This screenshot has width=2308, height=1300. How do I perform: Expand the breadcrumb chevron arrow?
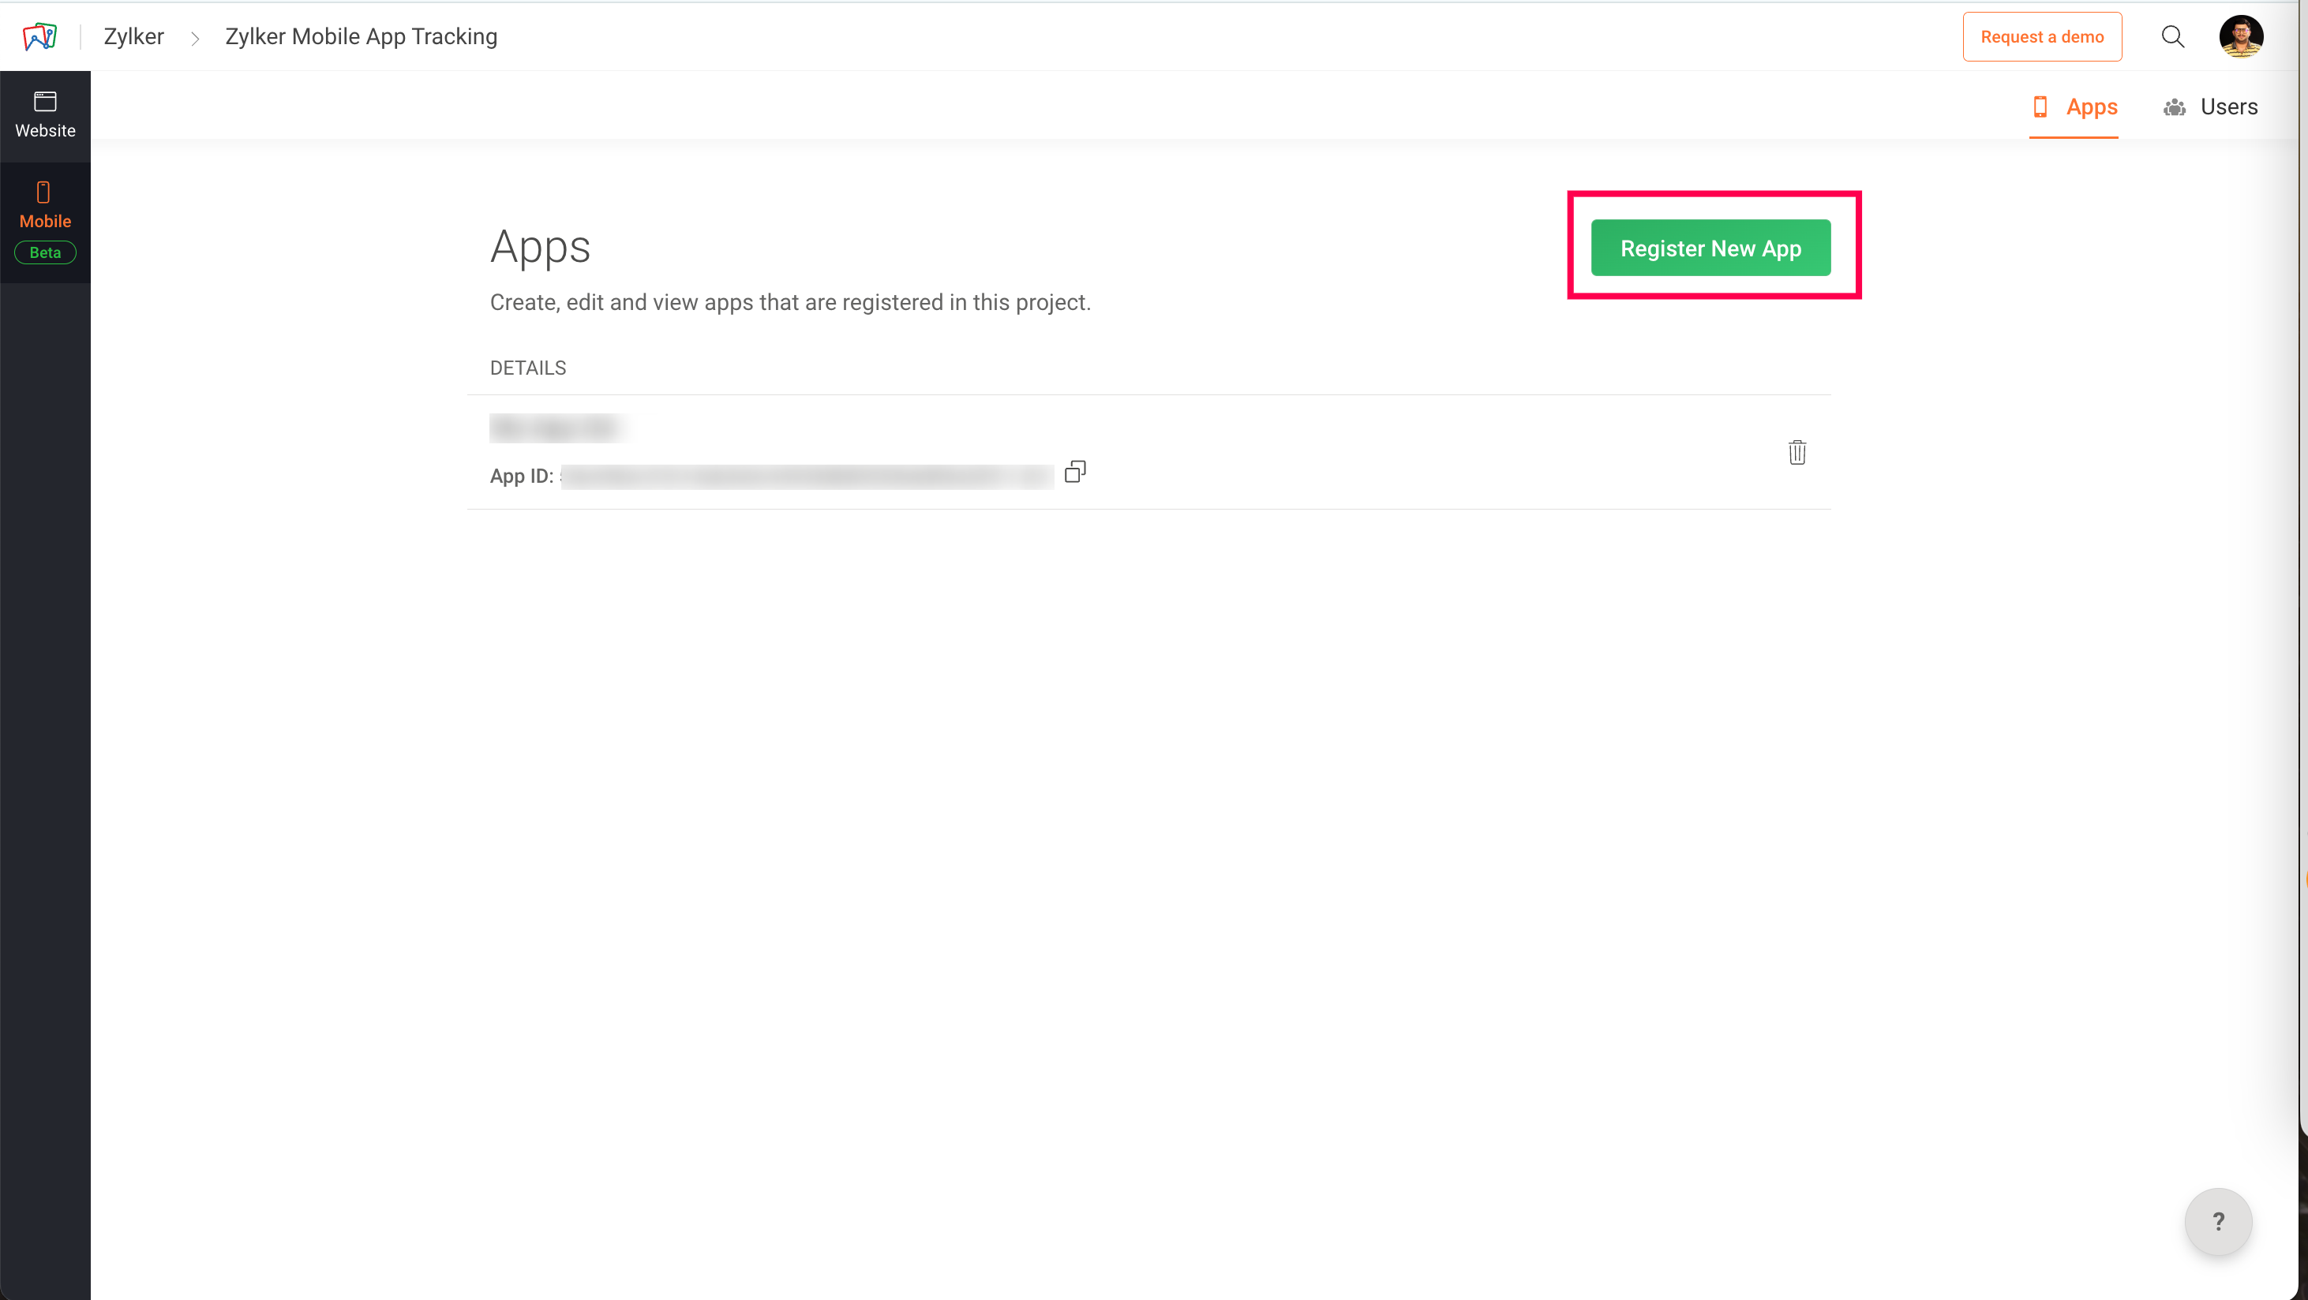[x=194, y=38]
